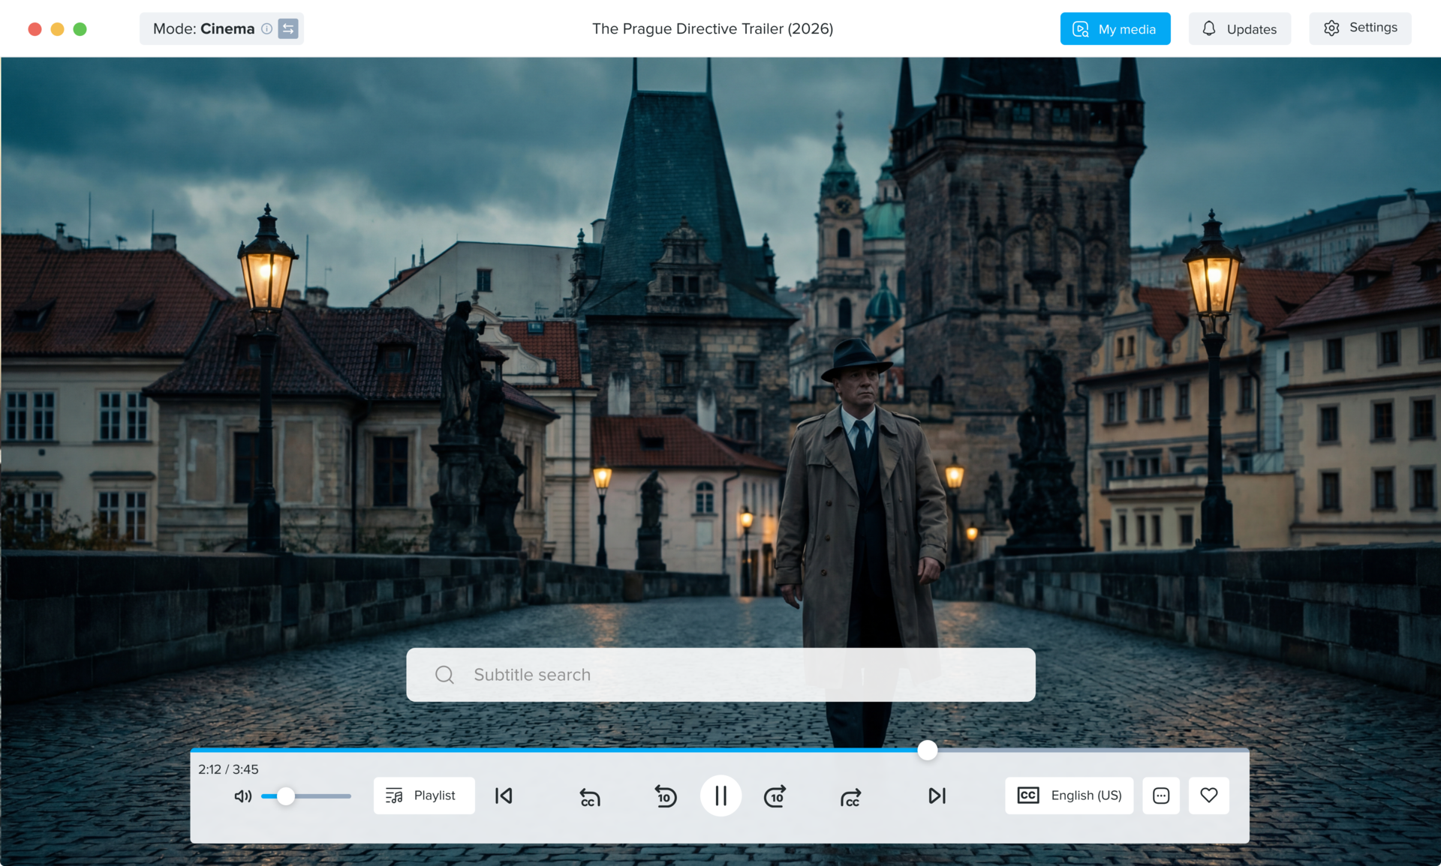Image resolution: width=1441 pixels, height=866 pixels.
Task: Click the volume slider handle
Action: 285,796
